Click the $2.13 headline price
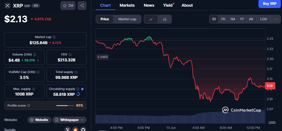Screen dimensions: 282x131 click(16, 19)
